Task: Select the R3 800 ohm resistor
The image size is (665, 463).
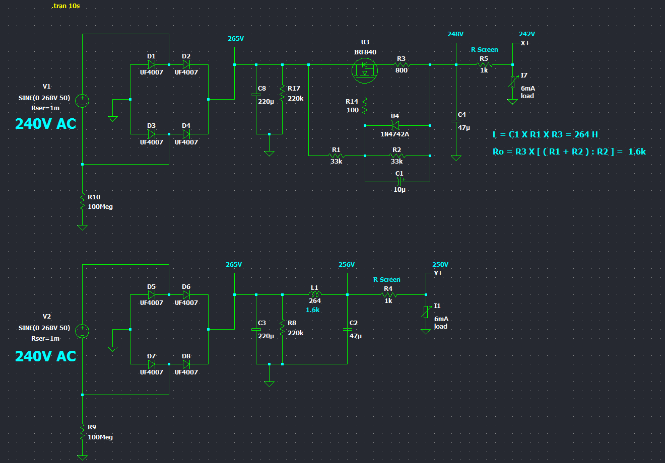Action: (402, 65)
